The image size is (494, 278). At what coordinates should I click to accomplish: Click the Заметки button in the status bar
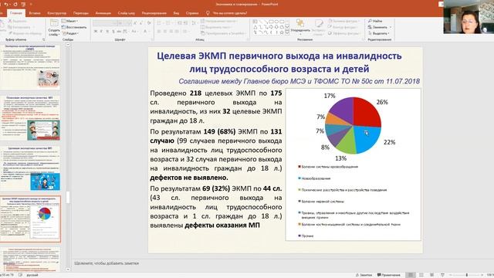click(364, 275)
